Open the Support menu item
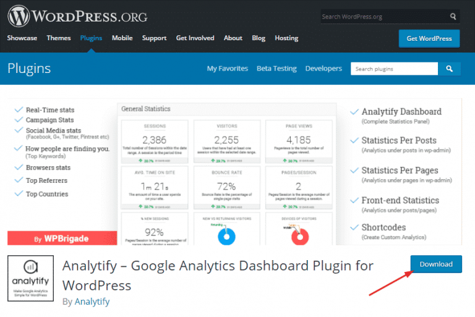 [154, 38]
